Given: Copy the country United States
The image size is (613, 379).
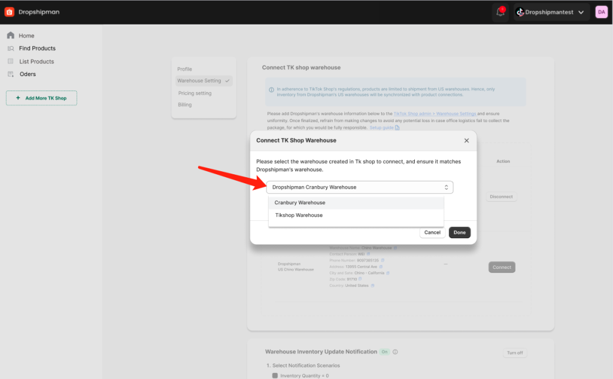Looking at the screenshot, I should [372, 286].
